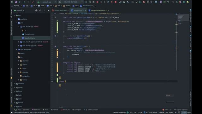Click the Search Everywhere magnifier icon
This screenshot has height=114, width=202.
(x=168, y=2)
